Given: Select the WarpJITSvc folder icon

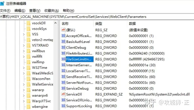Looking at the screenshot, I should 29,101.
